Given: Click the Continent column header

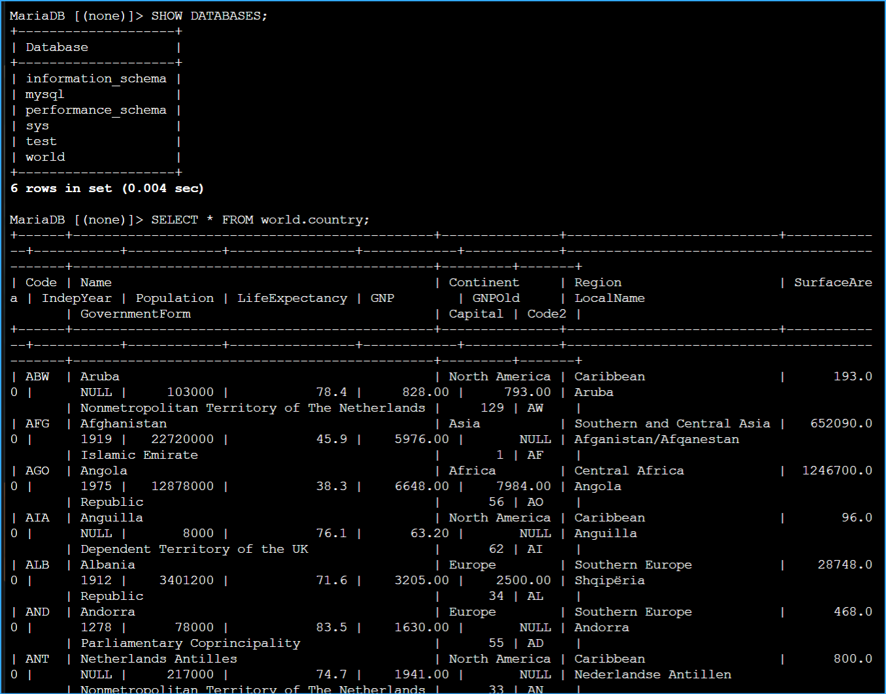Looking at the screenshot, I should 483,282.
